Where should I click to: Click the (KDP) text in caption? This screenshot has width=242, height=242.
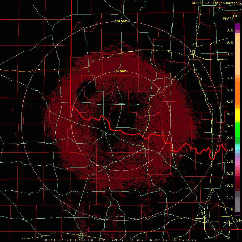(x=118, y=240)
